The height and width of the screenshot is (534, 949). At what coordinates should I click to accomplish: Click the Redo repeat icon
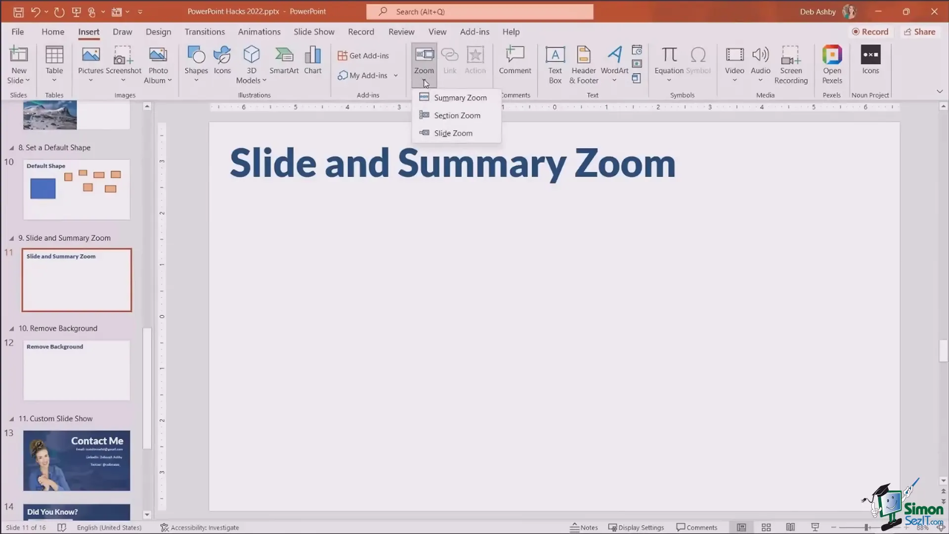[x=59, y=12]
